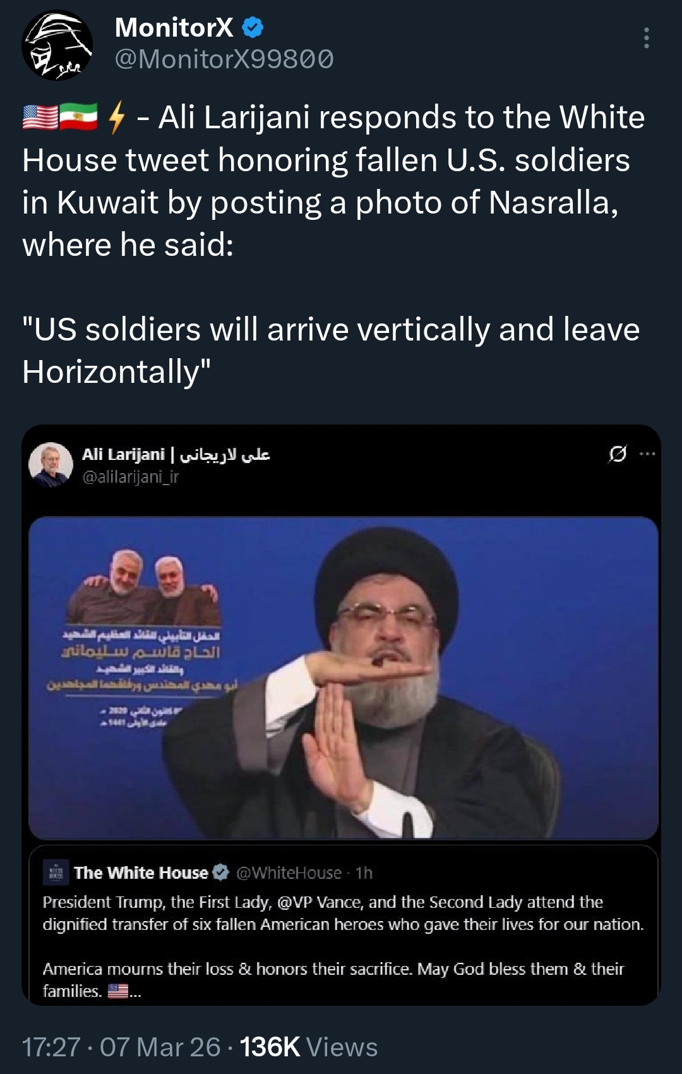Open the @MonitorX99800 handle link

tap(224, 59)
